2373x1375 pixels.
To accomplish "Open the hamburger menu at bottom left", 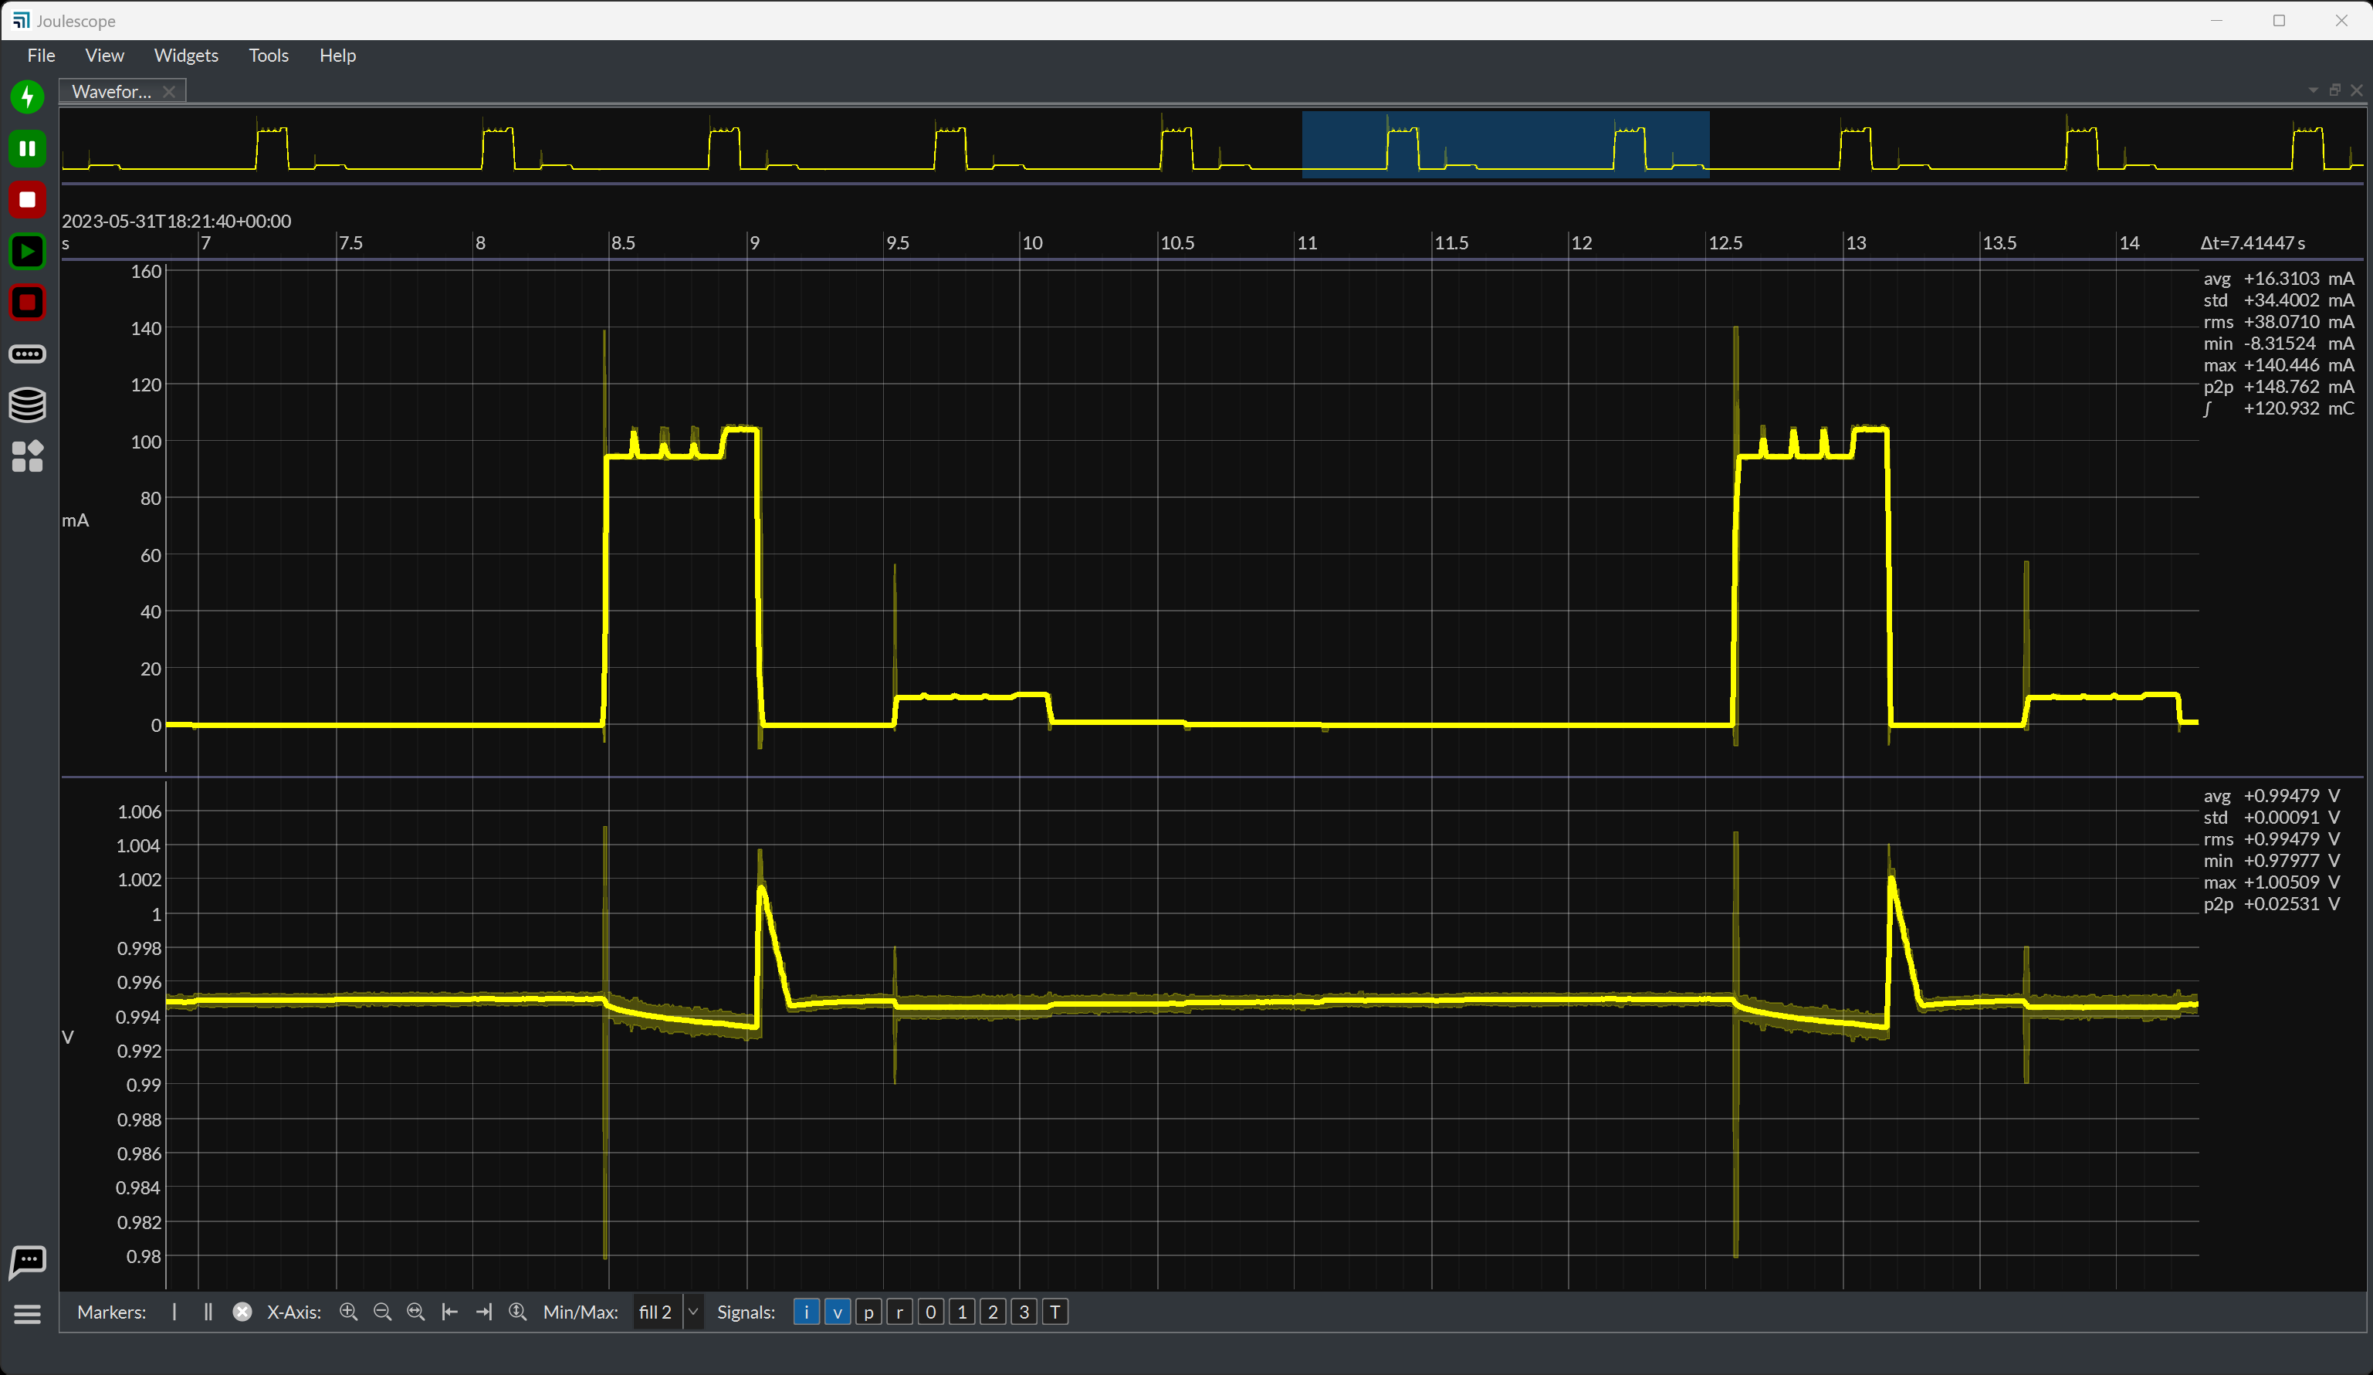I will coord(27,1314).
